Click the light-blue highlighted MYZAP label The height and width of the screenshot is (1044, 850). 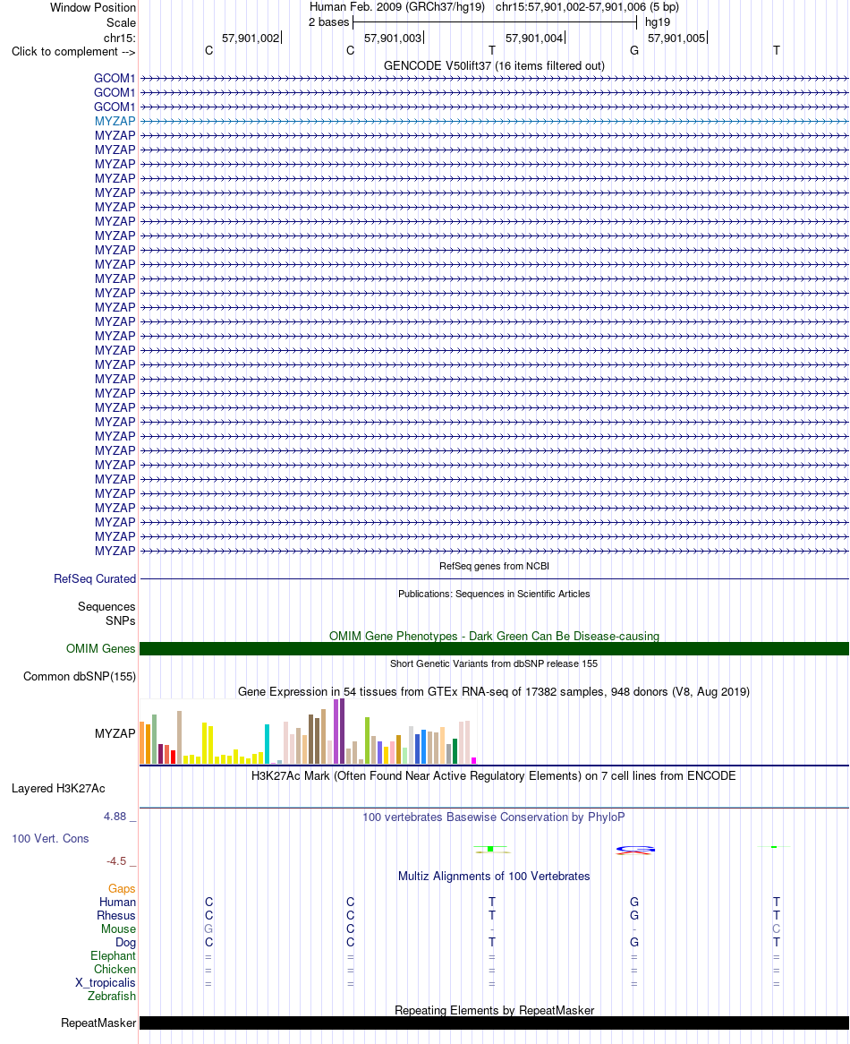(x=115, y=121)
